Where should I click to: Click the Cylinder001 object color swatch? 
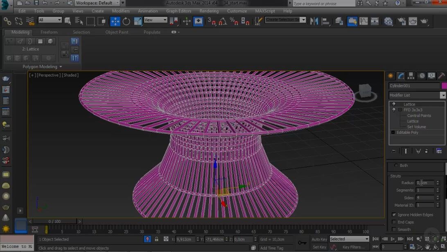pyautogui.click(x=444, y=86)
